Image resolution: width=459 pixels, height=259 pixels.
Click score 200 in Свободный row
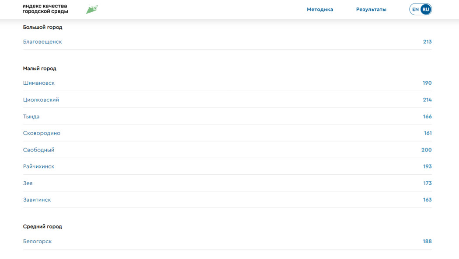[426, 150]
